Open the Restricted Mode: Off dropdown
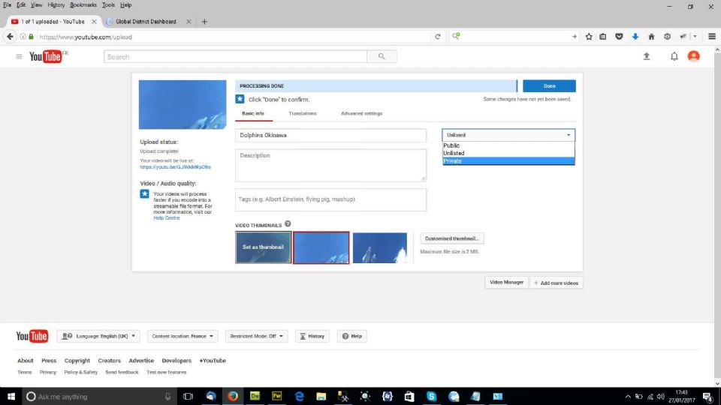The width and height of the screenshot is (721, 405). pyautogui.click(x=256, y=336)
